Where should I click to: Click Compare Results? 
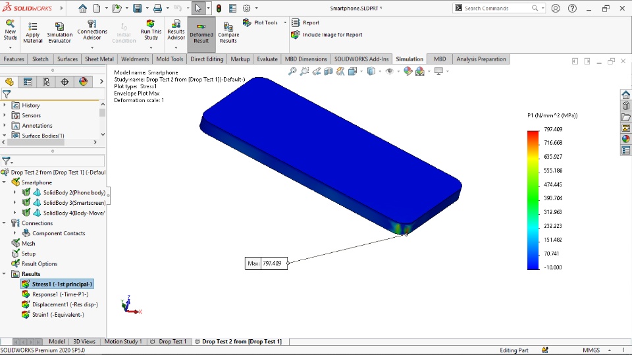[228, 32]
